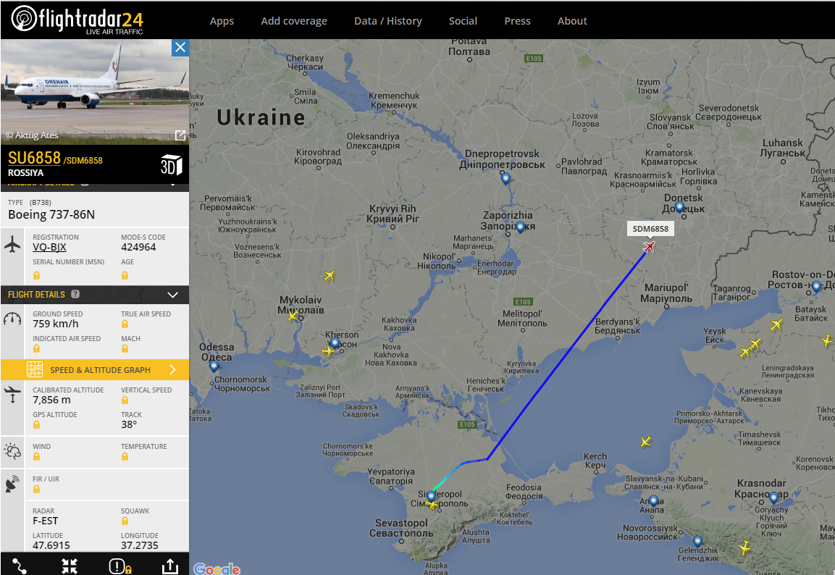Select the red SDM6858 aircraft on the map
The width and height of the screenshot is (835, 575).
[649, 246]
